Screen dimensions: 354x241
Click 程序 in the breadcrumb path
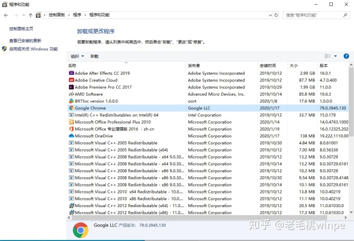tap(77, 15)
